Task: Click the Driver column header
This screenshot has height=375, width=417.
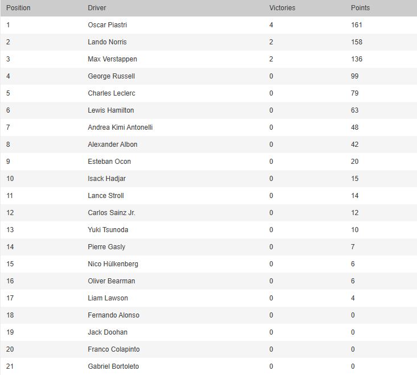Action: [x=97, y=8]
